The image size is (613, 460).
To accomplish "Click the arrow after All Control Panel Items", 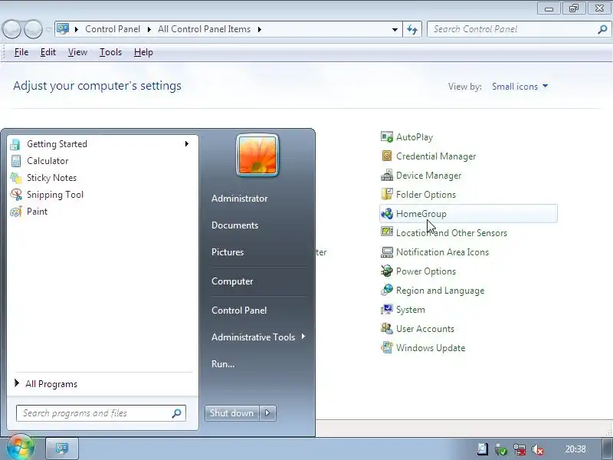I will [x=259, y=29].
